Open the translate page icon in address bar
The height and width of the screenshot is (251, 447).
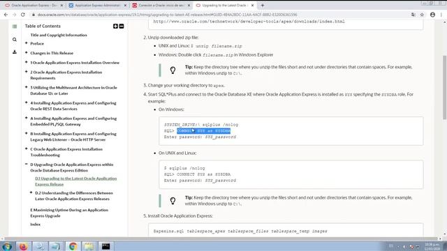pyautogui.click(x=413, y=15)
